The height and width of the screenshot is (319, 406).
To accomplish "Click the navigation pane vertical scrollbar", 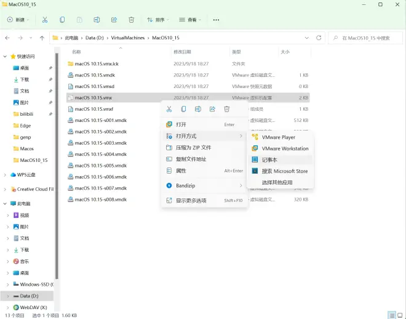I will point(57,166).
